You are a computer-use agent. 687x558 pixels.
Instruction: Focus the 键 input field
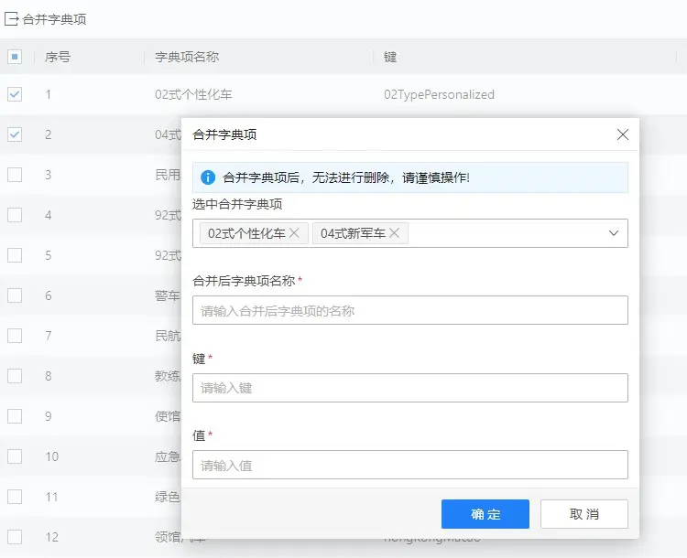pos(409,388)
